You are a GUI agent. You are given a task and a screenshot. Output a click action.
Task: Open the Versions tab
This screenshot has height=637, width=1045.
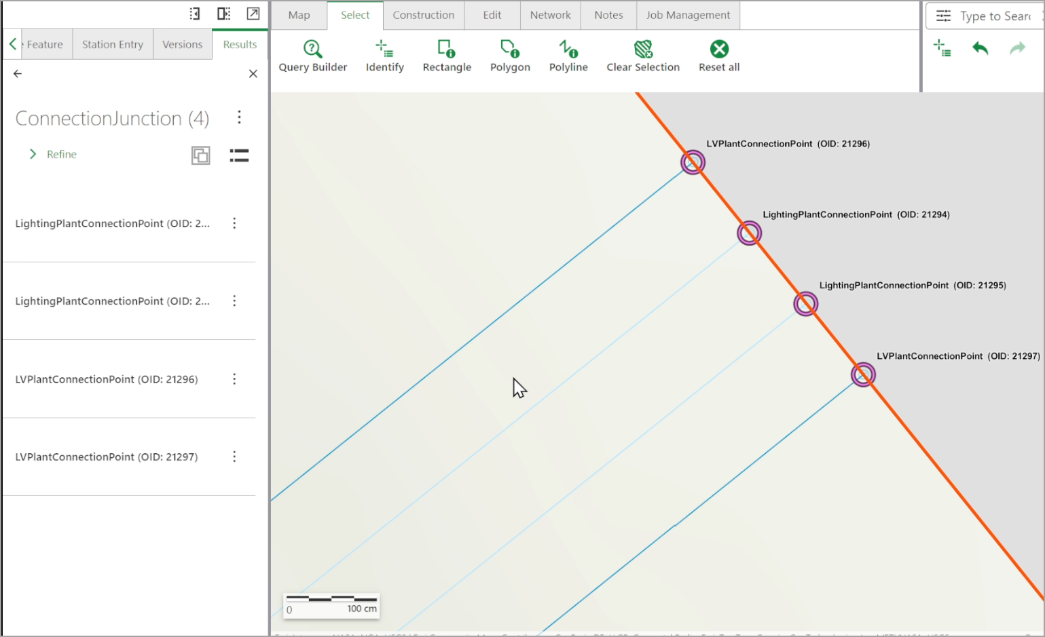click(x=182, y=44)
